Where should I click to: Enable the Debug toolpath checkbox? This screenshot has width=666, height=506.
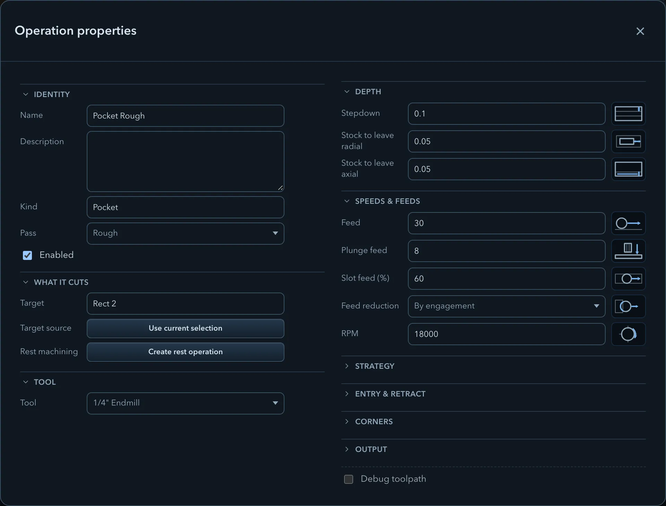(x=349, y=479)
